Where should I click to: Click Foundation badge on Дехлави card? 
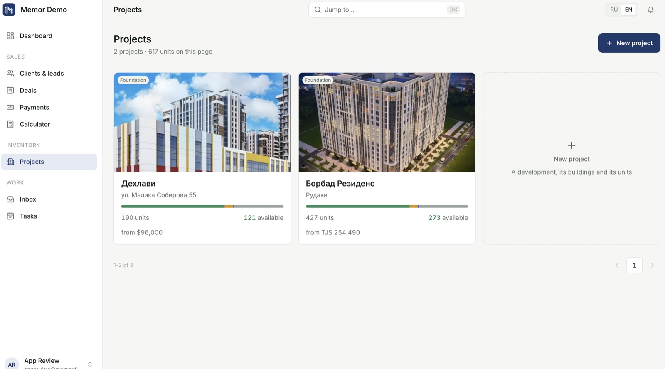(133, 80)
